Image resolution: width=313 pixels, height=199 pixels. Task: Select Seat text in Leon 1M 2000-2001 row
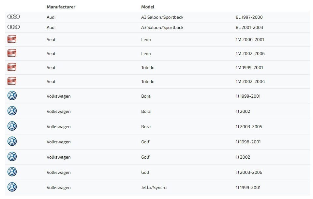51,39
